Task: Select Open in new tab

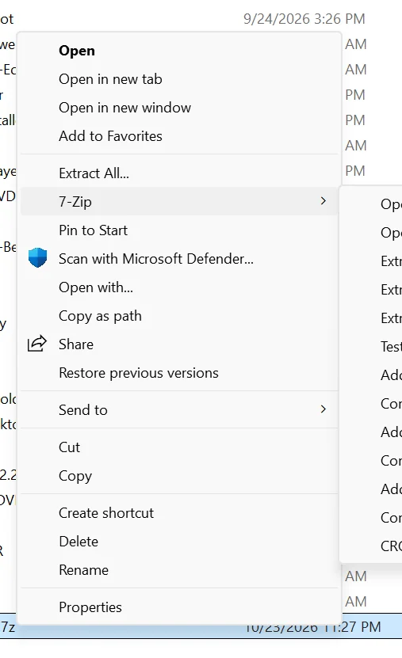Action: pyautogui.click(x=179, y=79)
